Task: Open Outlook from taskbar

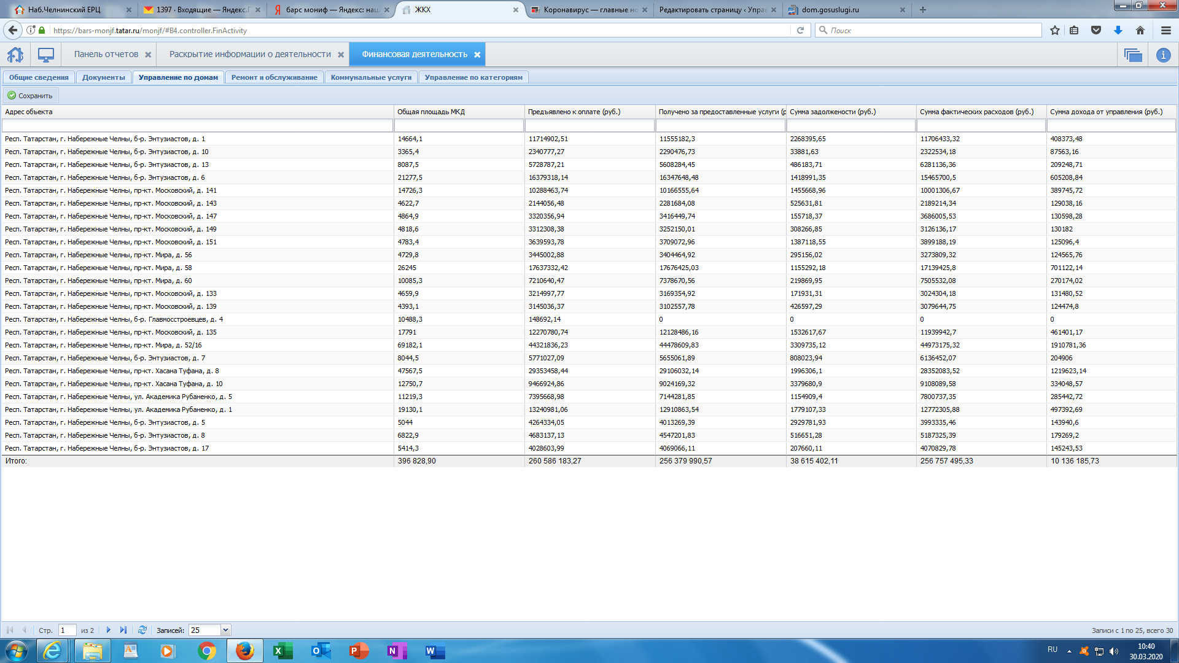Action: (321, 651)
